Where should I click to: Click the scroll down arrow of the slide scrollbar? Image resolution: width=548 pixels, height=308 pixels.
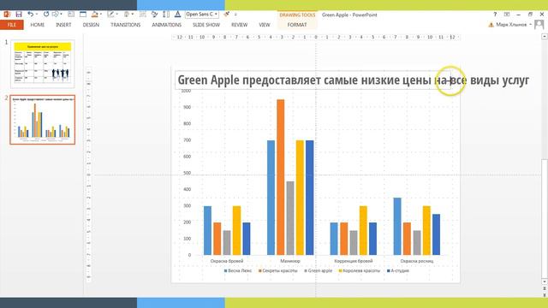point(545,281)
